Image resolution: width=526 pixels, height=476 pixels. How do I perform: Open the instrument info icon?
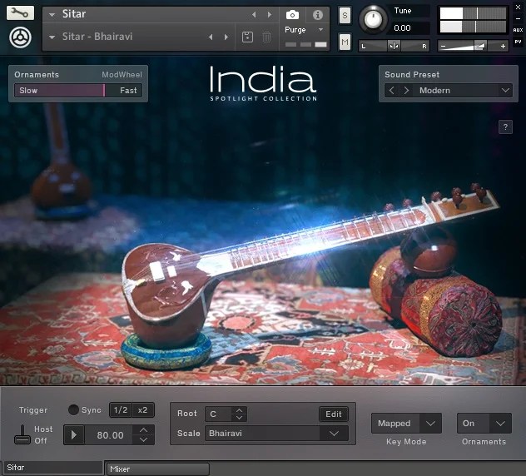(x=318, y=15)
